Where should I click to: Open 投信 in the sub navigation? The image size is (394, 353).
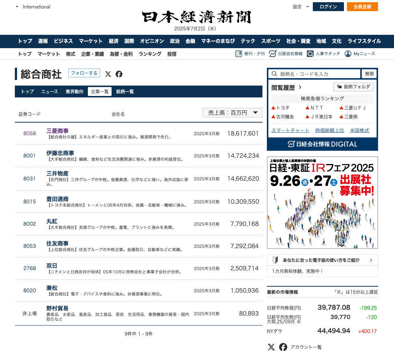pos(172,54)
